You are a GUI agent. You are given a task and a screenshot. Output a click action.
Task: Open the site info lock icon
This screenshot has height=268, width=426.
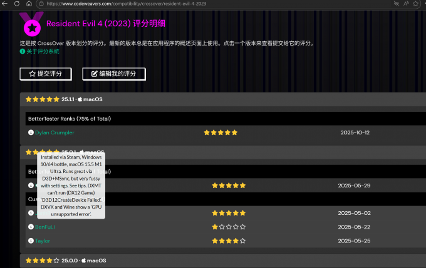pos(41,4)
